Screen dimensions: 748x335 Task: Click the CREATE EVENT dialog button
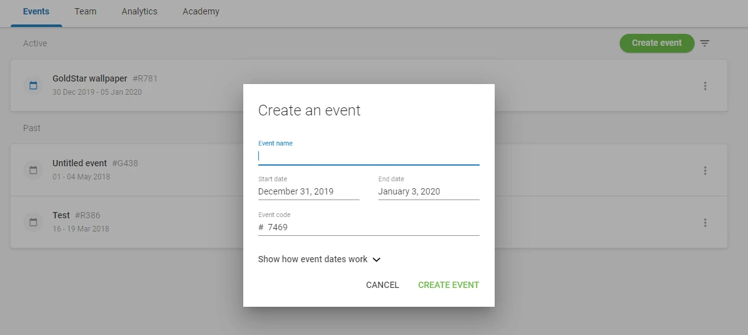pyautogui.click(x=448, y=285)
